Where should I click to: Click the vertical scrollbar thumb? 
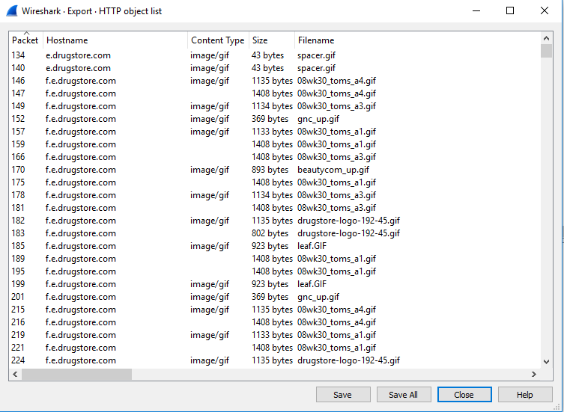[x=546, y=51]
